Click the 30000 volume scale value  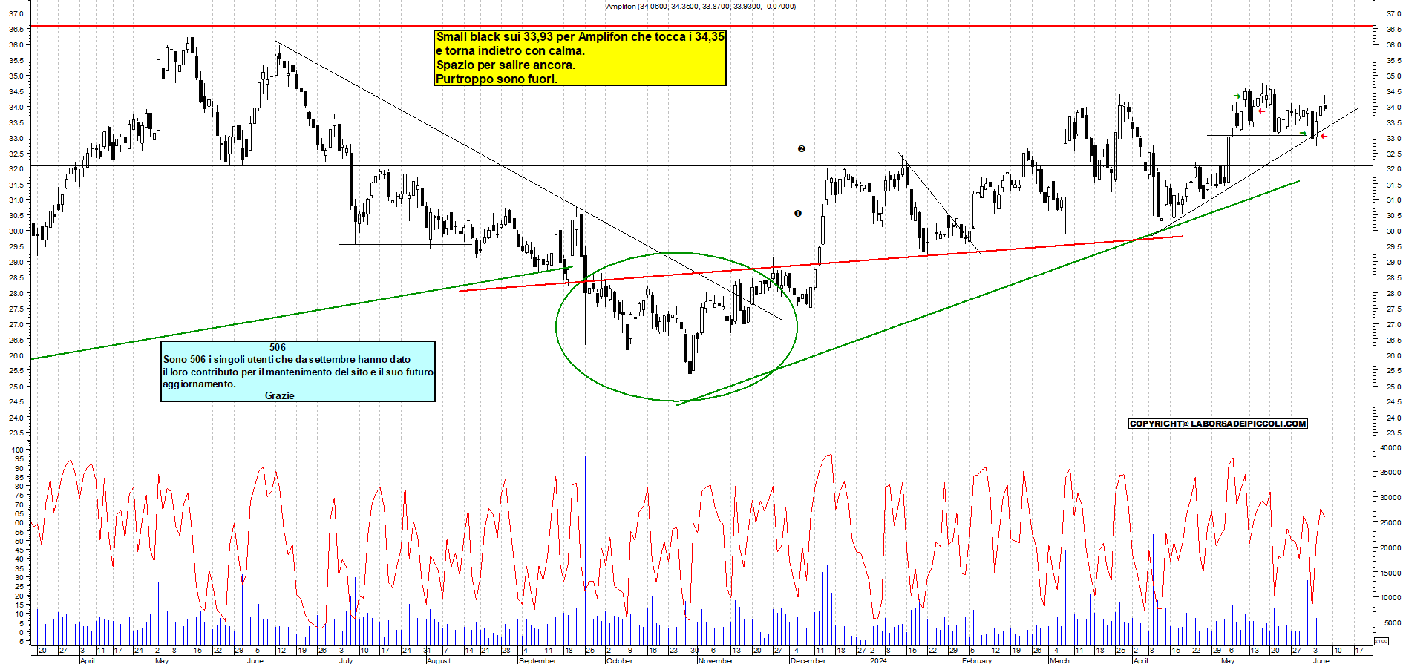click(1390, 498)
